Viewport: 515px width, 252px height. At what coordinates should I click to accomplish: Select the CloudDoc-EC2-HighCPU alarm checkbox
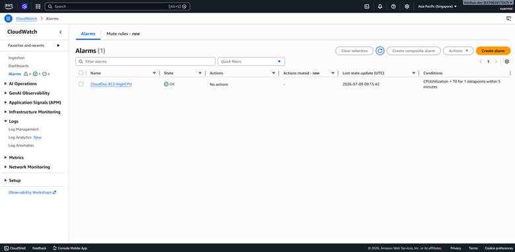point(81,84)
